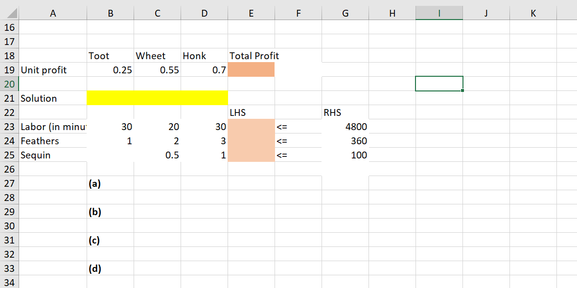This screenshot has width=577, height=288.
Task: Select column D header
Action: click(x=204, y=13)
